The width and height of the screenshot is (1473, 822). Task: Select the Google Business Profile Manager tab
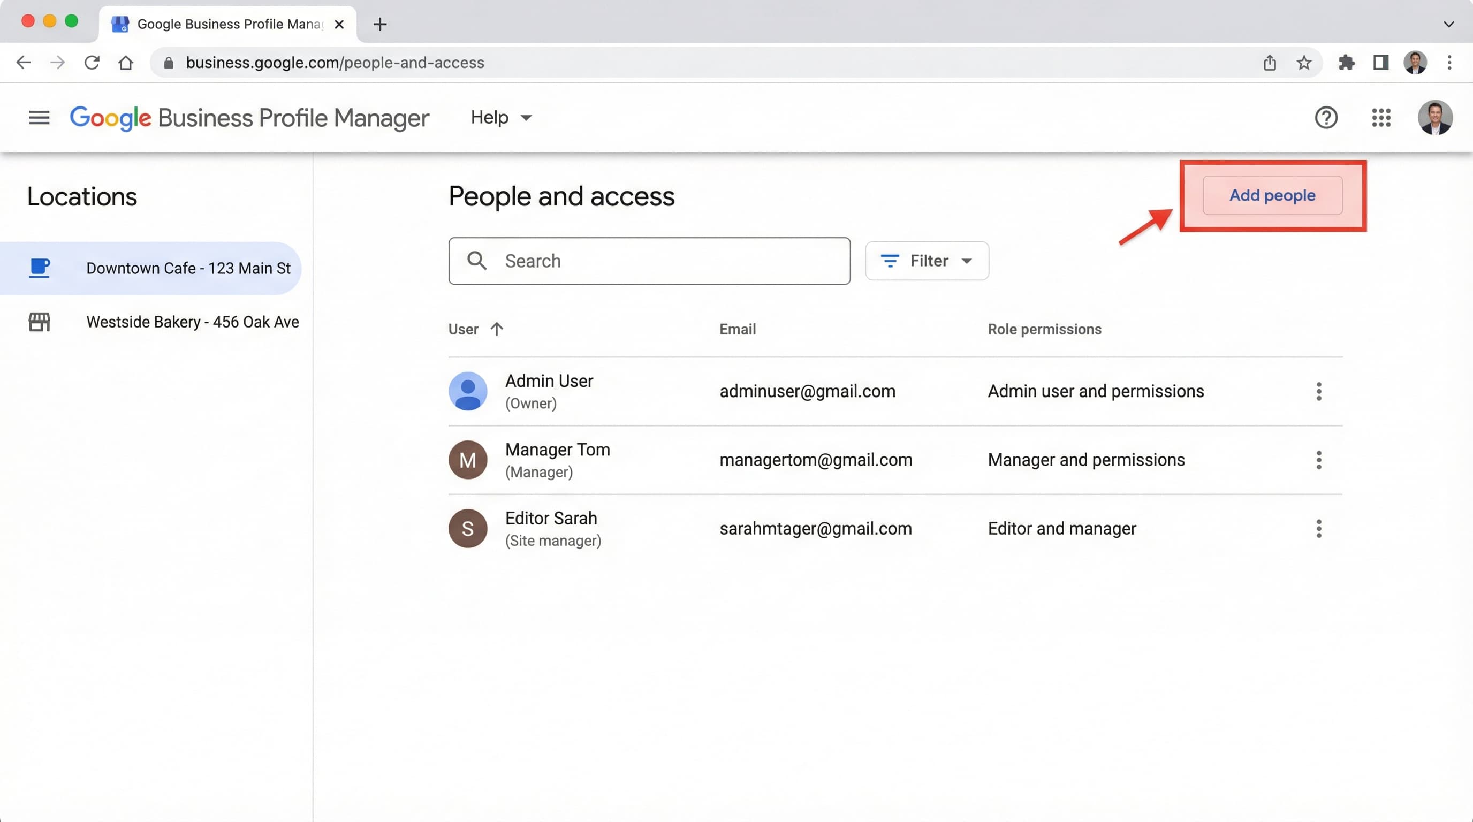pyautogui.click(x=227, y=24)
